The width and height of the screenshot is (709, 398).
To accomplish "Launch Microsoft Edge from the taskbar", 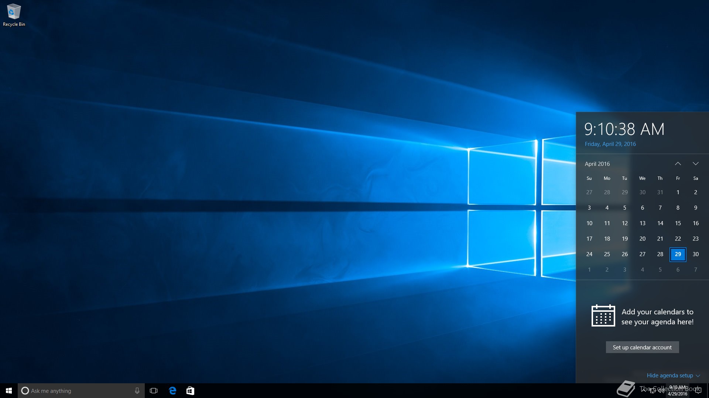I will [x=172, y=391].
